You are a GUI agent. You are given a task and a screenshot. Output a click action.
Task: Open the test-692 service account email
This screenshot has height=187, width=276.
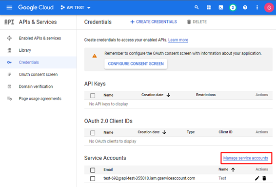(x=149, y=178)
